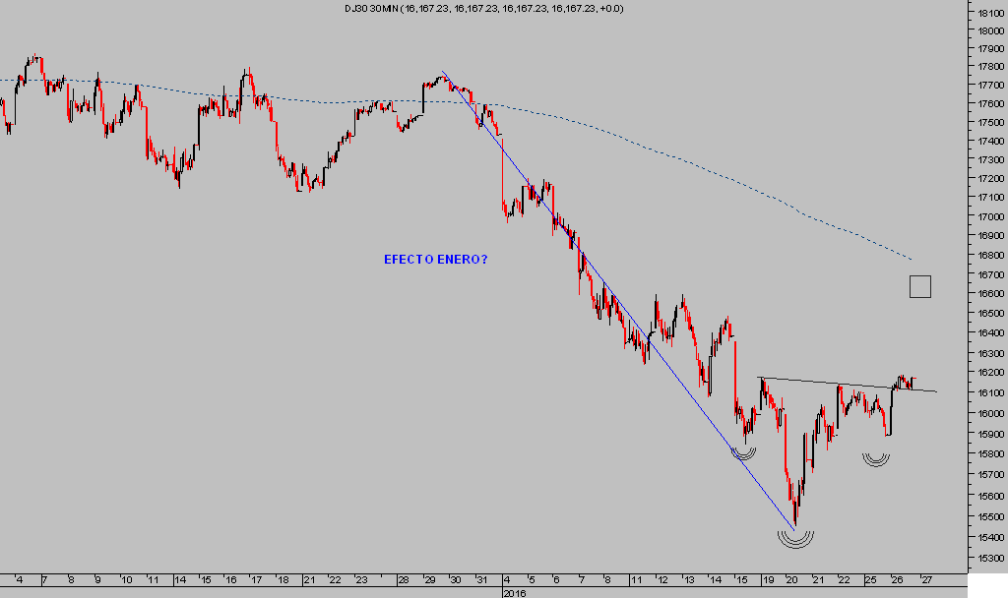Click the 2016 year label on time axis

(x=514, y=593)
